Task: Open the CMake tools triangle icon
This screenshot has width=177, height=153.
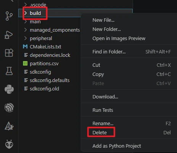Action: (x=9, y=126)
